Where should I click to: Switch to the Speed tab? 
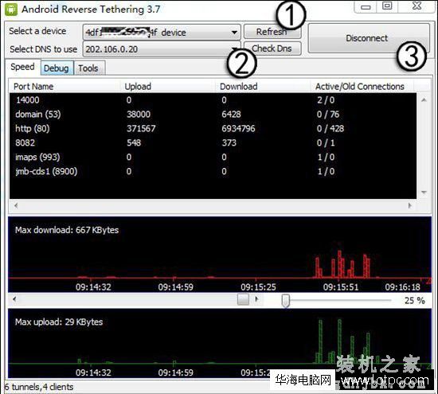pyautogui.click(x=23, y=67)
